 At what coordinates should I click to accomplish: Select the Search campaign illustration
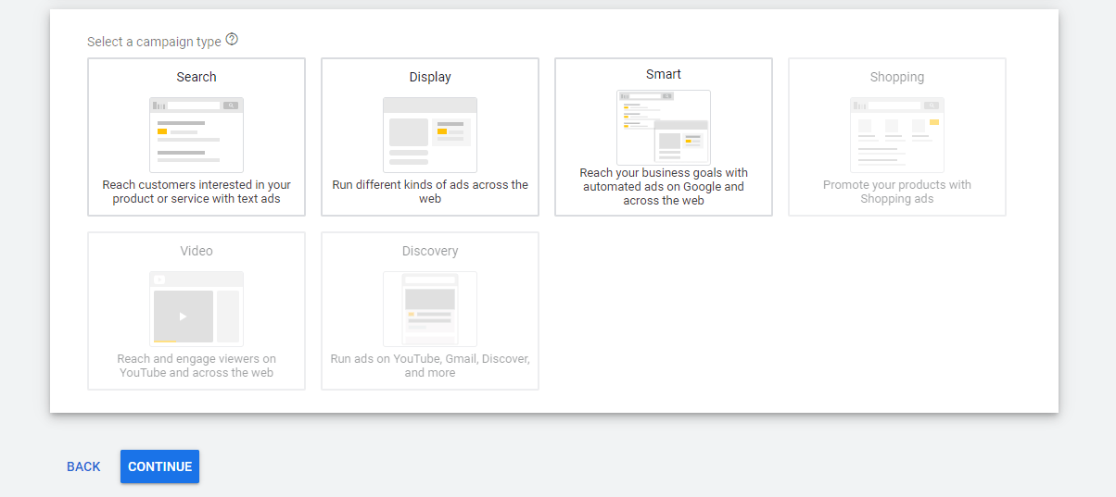[197, 135]
